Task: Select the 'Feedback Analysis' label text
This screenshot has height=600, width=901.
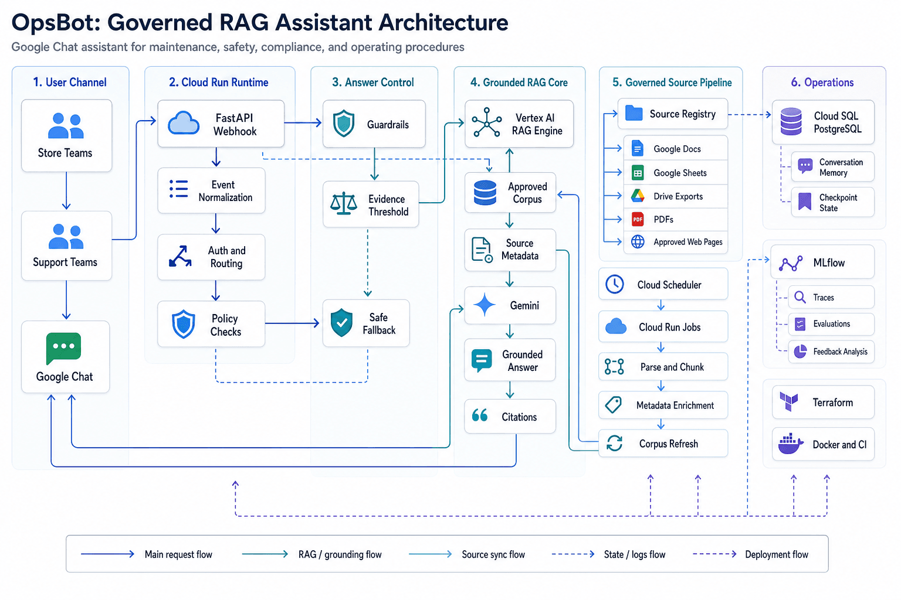Action: [x=840, y=352]
